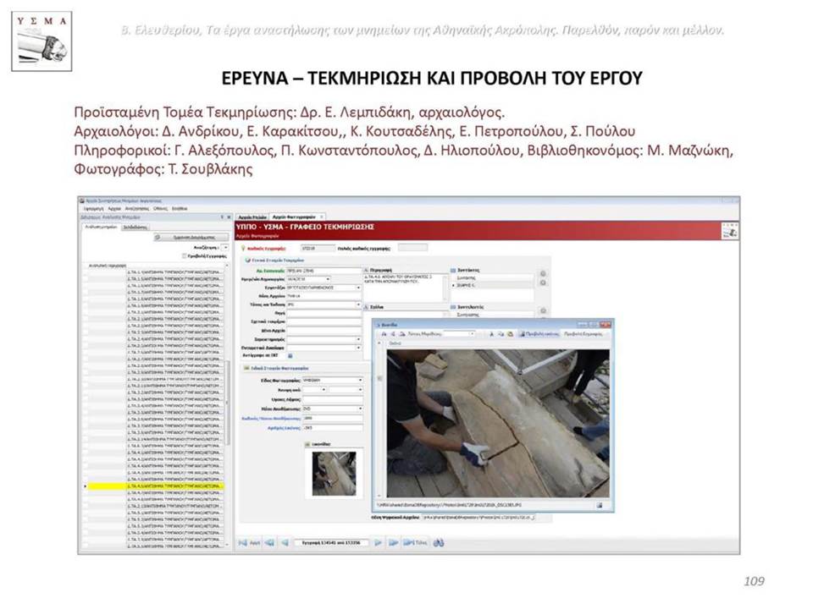Open the Αναζητήσεις menu in the menu bar
This screenshot has height=609, width=813.
[x=137, y=209]
